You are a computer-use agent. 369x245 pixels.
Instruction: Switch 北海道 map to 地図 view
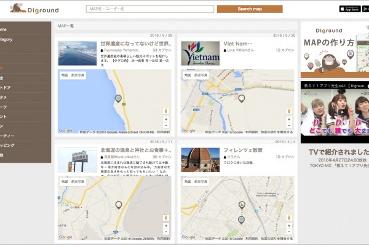(x=65, y=182)
